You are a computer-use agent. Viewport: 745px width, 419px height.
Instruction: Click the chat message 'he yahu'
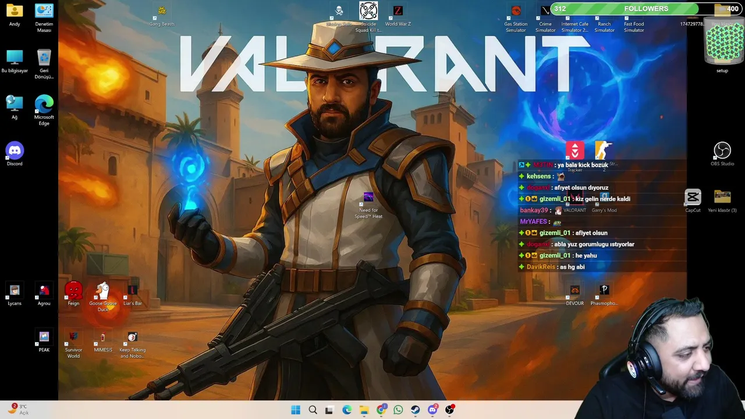click(x=586, y=255)
